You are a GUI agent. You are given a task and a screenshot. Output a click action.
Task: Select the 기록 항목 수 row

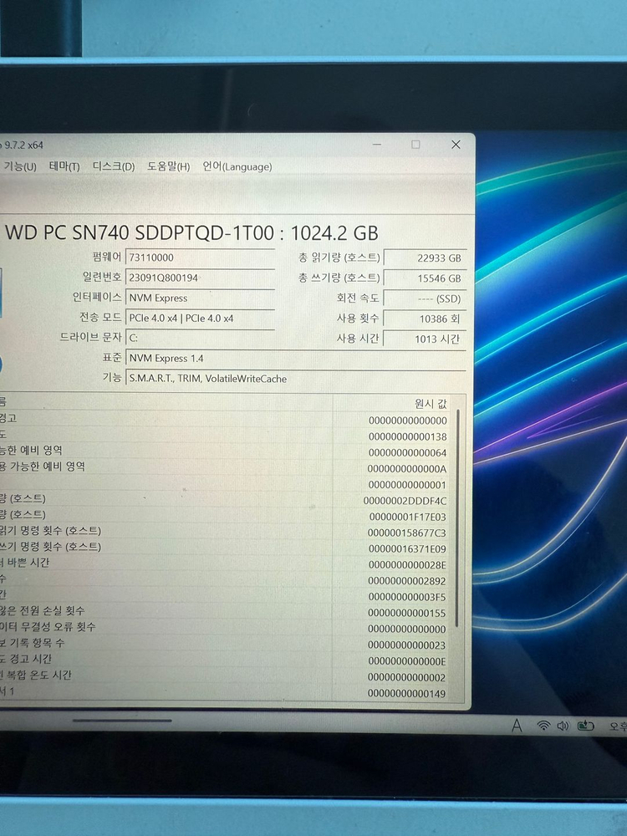(x=226, y=645)
